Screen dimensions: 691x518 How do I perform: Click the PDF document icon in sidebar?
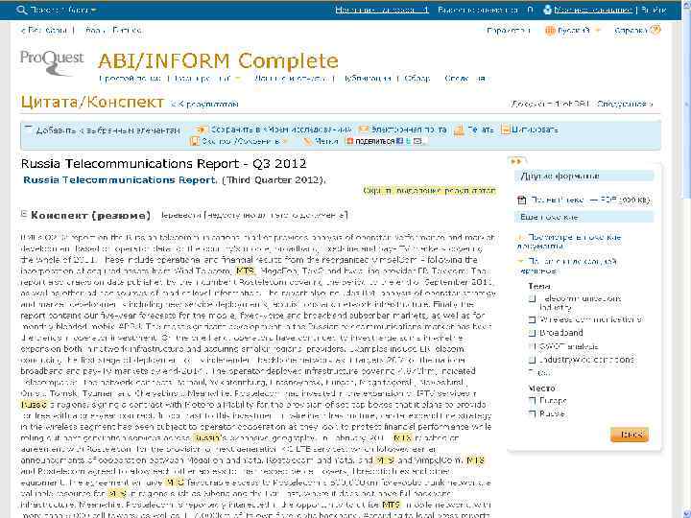522,200
